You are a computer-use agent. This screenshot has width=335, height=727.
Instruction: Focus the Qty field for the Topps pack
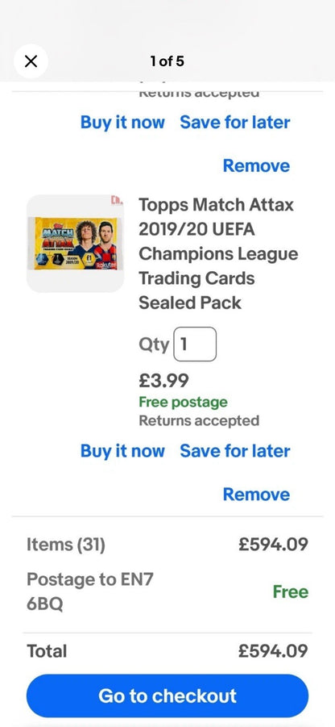[x=195, y=344]
